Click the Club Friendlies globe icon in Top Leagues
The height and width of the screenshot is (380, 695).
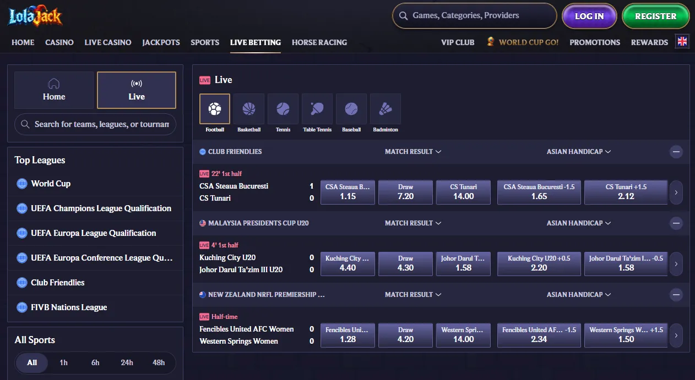(x=22, y=283)
